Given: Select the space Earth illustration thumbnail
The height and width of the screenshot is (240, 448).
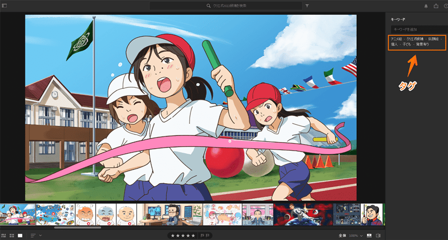Looking at the screenshot, I should pyautogui.click(x=303, y=214).
